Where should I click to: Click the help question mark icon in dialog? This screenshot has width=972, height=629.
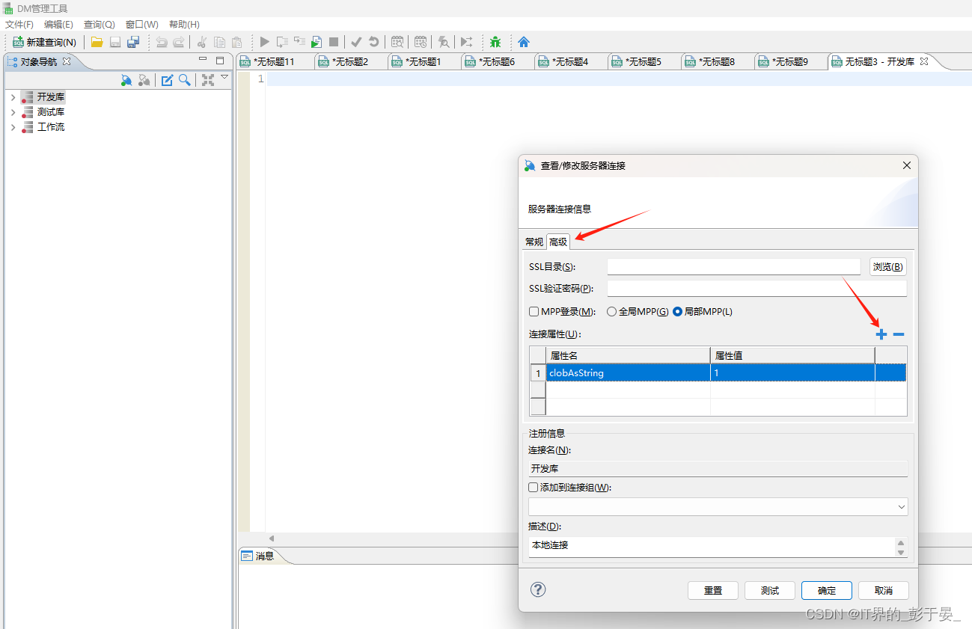point(538,589)
